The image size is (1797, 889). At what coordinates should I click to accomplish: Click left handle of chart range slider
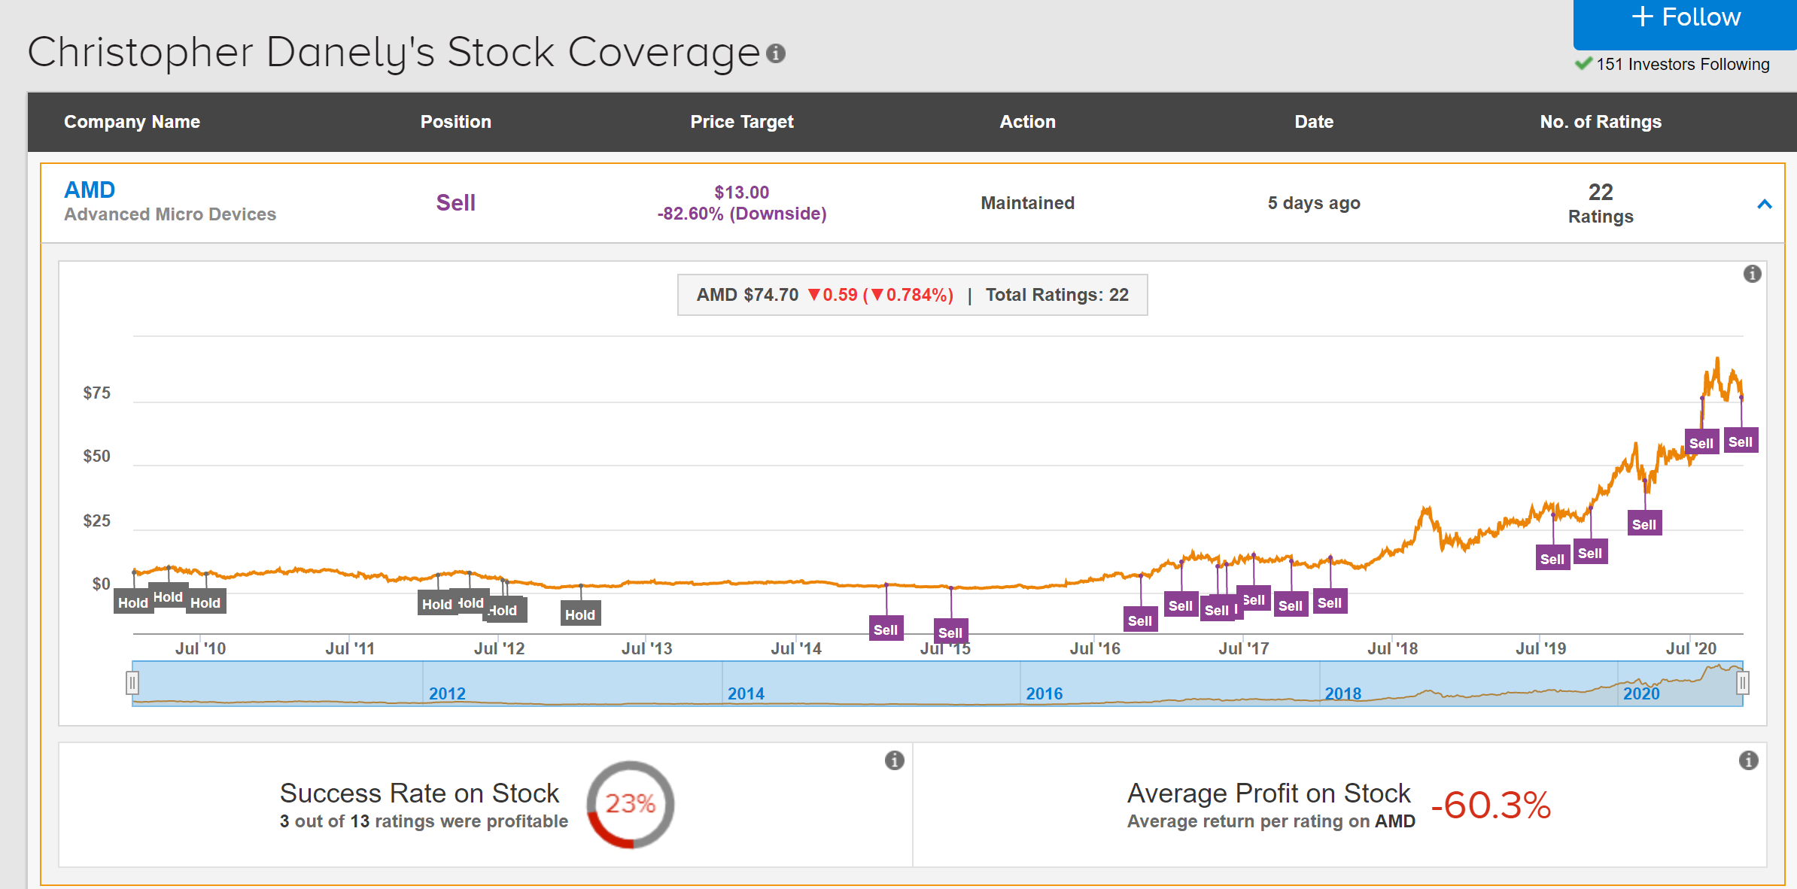point(132,683)
